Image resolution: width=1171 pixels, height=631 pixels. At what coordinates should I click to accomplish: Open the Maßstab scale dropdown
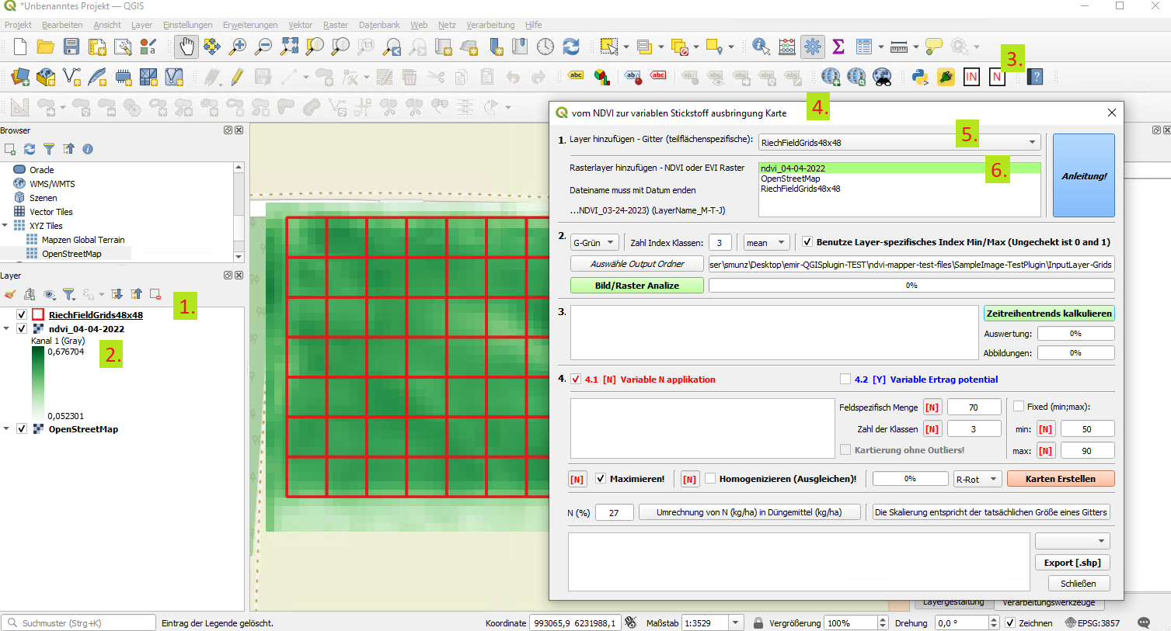736,623
